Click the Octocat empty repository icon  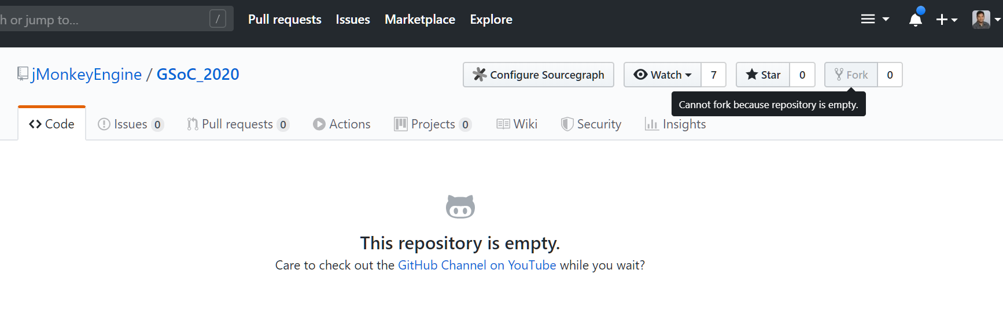460,206
